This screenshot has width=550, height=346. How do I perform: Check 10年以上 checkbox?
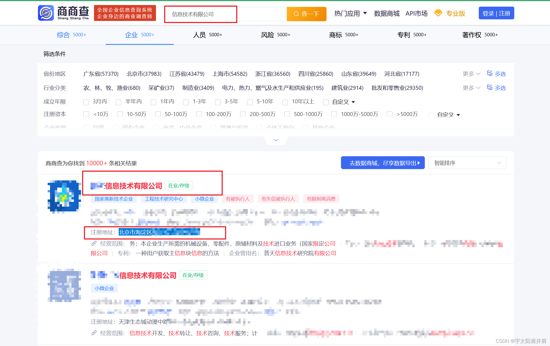click(285, 102)
